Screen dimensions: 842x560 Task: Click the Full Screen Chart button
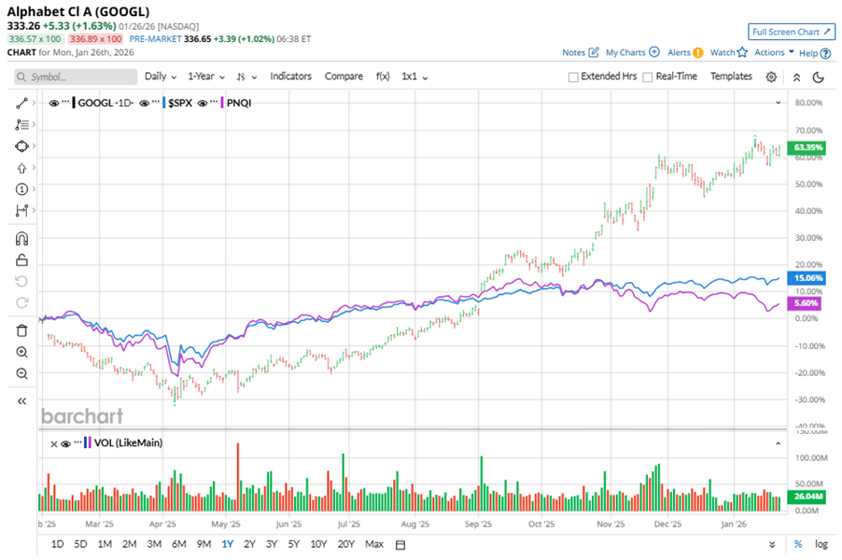tap(792, 32)
